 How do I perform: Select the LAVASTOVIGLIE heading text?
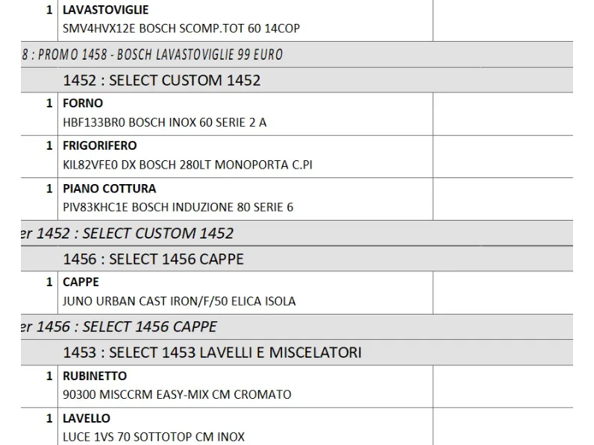tap(106, 10)
